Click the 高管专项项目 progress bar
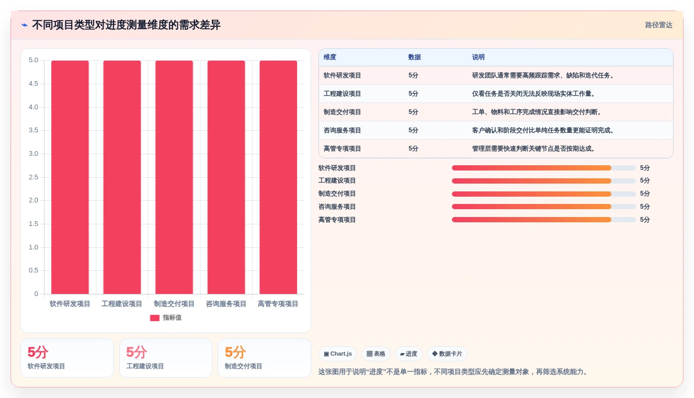 pos(544,220)
